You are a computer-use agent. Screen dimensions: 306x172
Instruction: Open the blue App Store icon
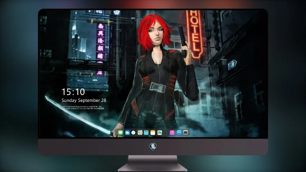point(179,132)
